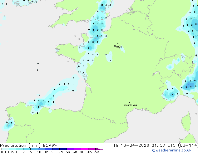Click the over-50 arrow tip of legend
The height and width of the screenshot is (153, 198).
tap(99, 149)
